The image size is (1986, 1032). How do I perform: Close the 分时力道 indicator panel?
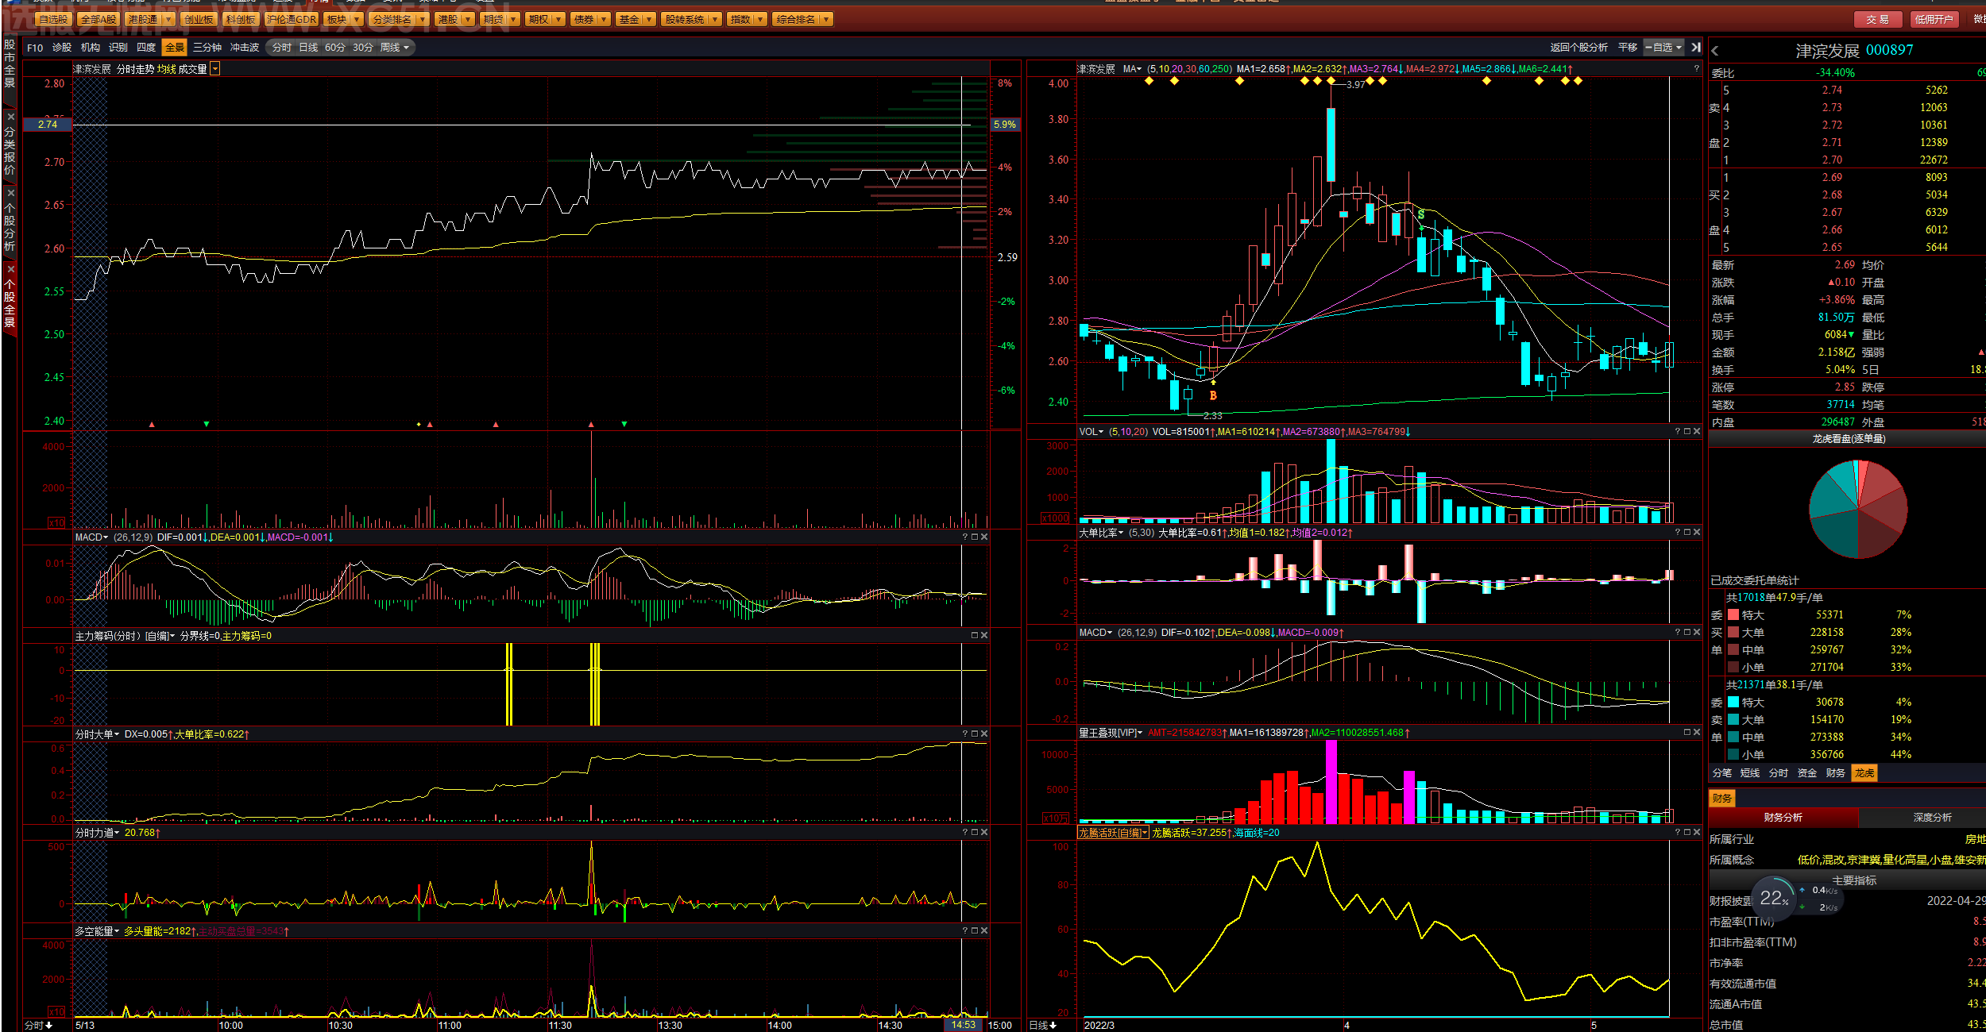tap(984, 832)
